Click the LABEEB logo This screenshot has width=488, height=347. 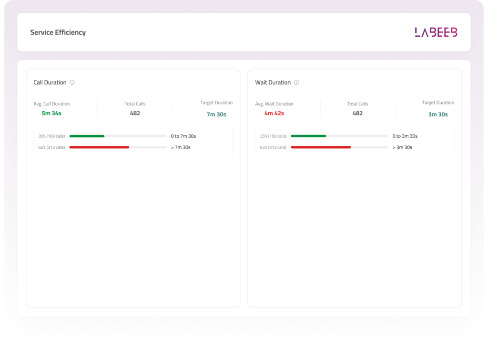click(436, 32)
